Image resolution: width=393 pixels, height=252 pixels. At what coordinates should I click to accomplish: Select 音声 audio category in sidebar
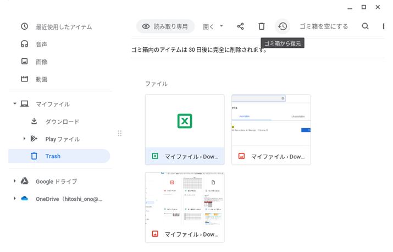(x=41, y=44)
